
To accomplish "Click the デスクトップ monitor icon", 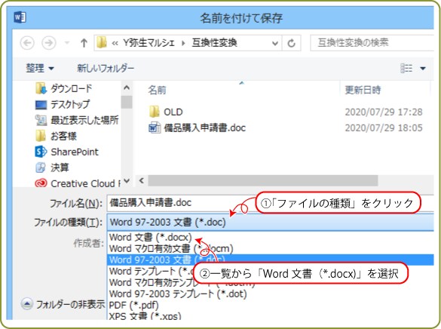I will tap(41, 105).
